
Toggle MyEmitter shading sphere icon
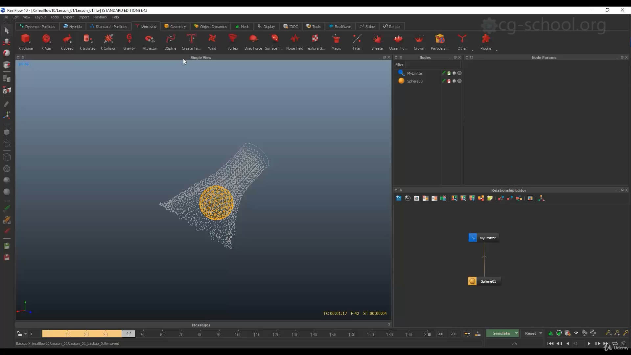pos(459,73)
